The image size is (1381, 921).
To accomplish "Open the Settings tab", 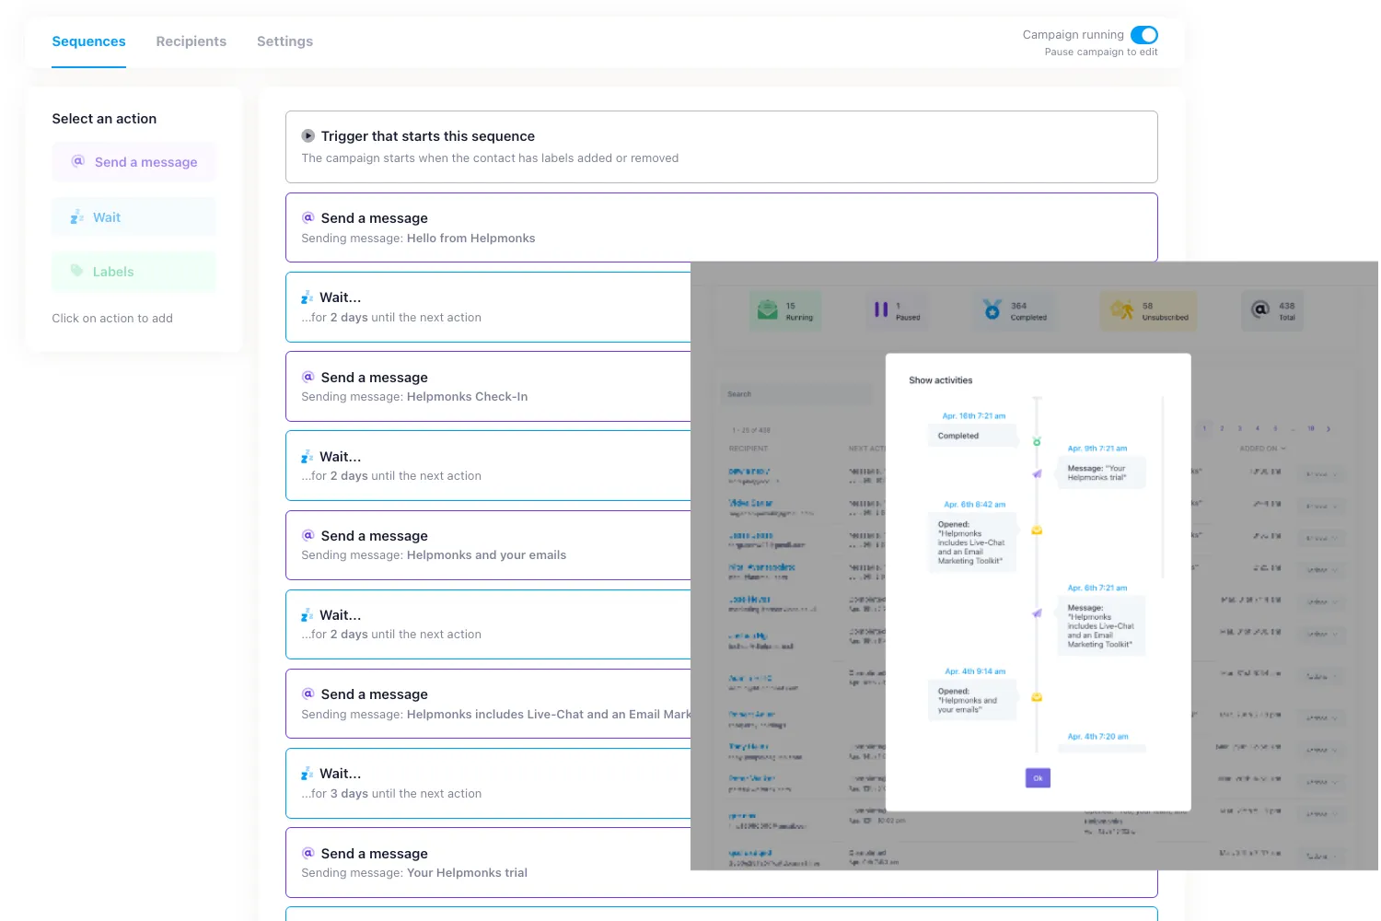I will 284,41.
